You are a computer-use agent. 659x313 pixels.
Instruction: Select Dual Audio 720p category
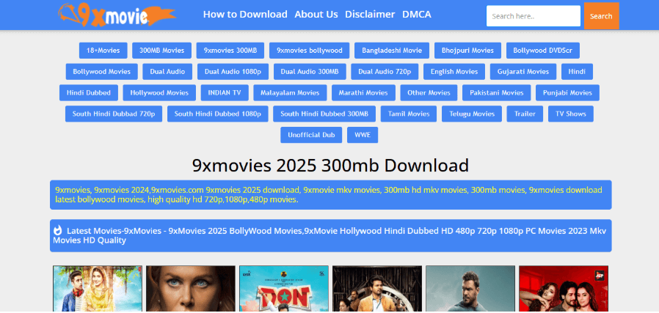click(385, 71)
